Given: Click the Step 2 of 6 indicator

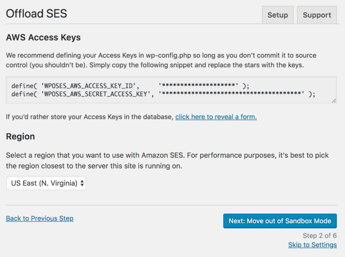Looking at the screenshot, I should tap(320, 236).
